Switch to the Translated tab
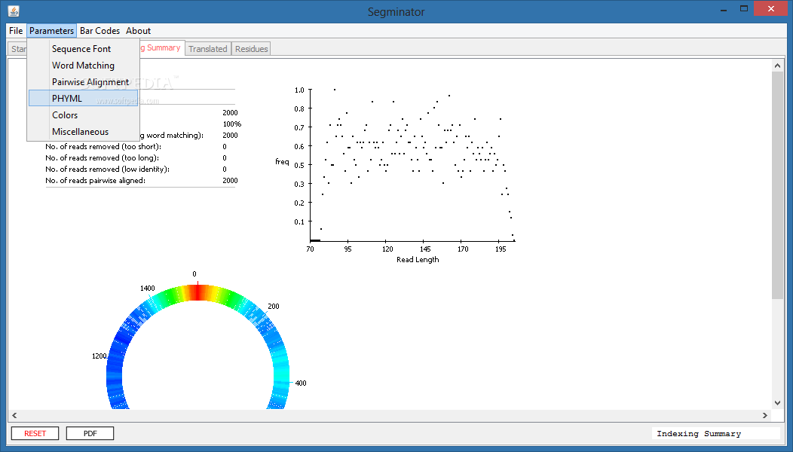 pyautogui.click(x=208, y=49)
